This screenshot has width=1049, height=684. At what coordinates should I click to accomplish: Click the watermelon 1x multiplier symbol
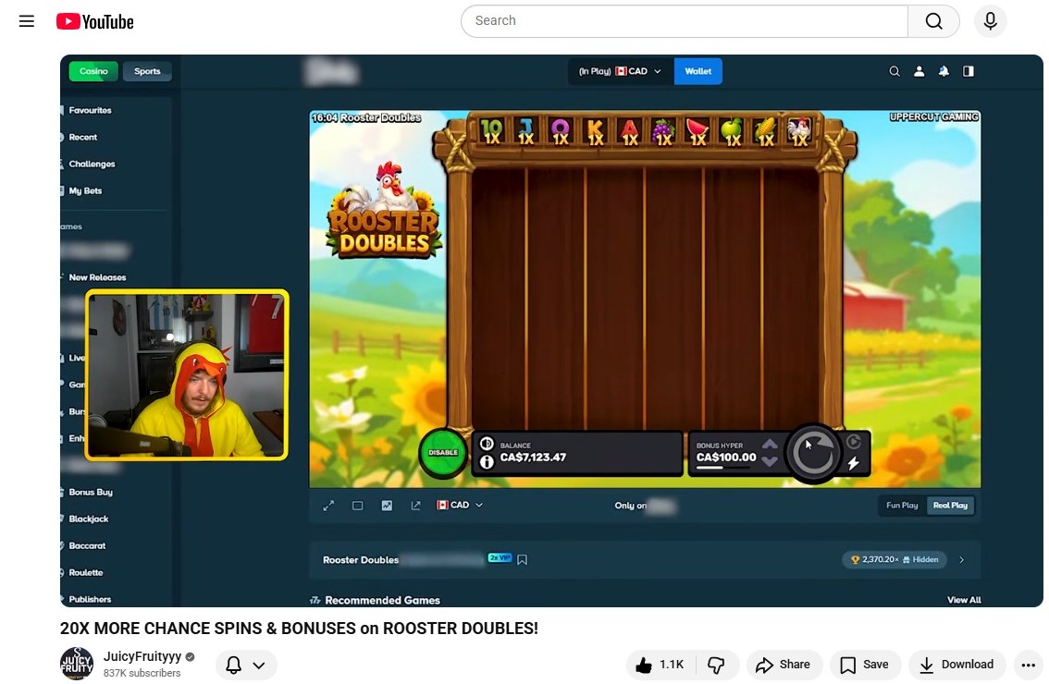coord(697,131)
